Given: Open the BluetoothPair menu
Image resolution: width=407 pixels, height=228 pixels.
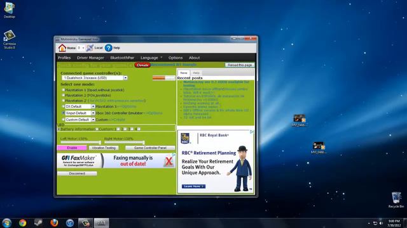Looking at the screenshot, I should point(122,58).
